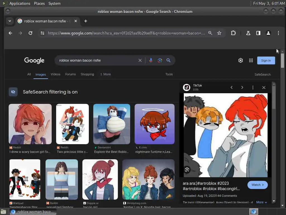
Task: Open the Tools filter options
Action: [169, 74]
